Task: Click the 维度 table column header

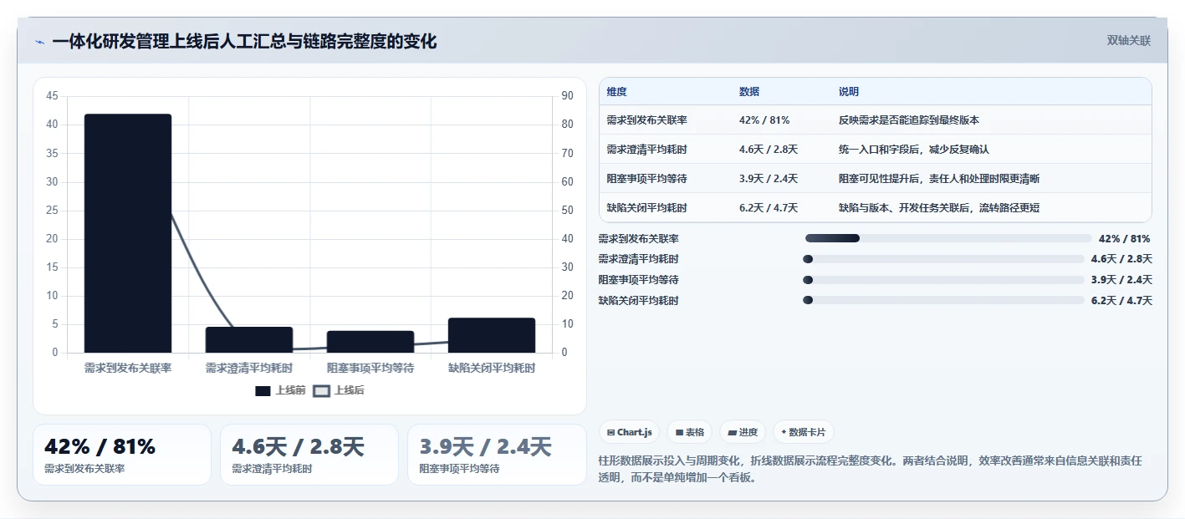Action: (617, 92)
